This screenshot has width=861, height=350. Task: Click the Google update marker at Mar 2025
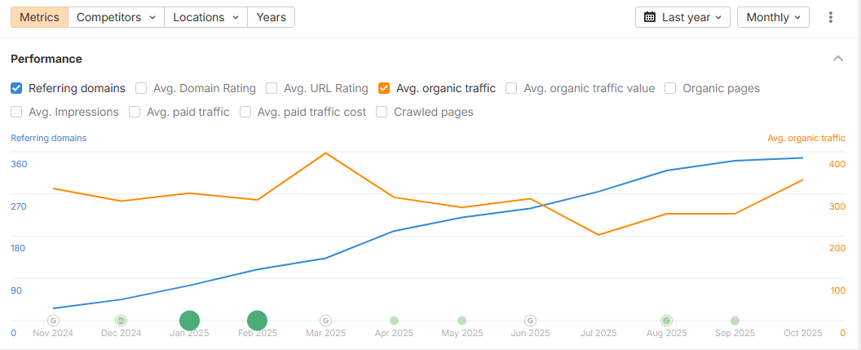(325, 321)
